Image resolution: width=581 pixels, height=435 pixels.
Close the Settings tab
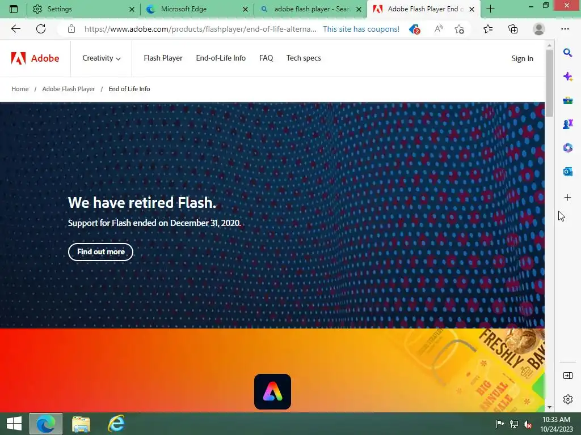pyautogui.click(x=132, y=9)
